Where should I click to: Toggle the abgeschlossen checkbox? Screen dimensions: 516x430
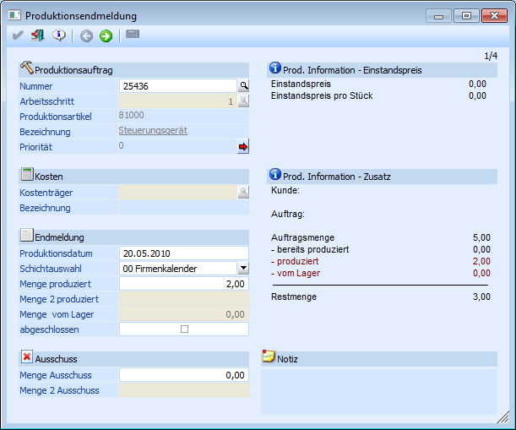(184, 329)
